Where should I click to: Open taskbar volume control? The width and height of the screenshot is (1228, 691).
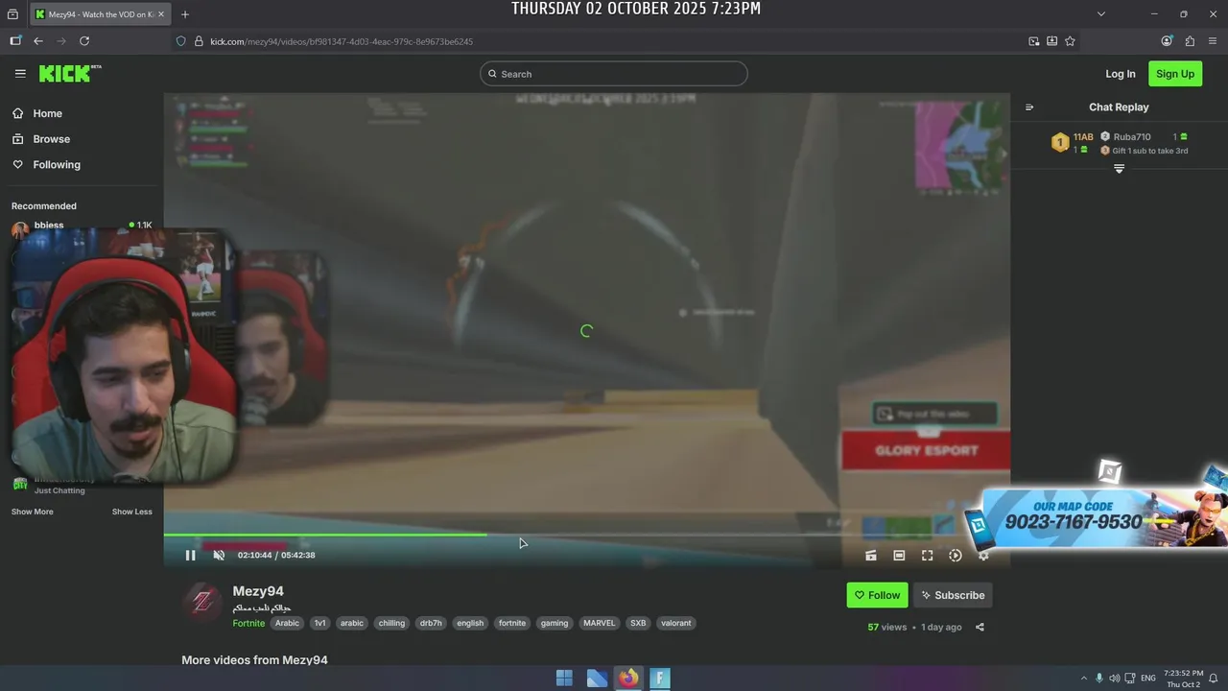[x=1115, y=679]
